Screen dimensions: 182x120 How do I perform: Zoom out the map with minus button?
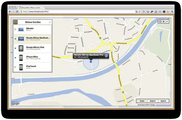[x=167, y=22]
